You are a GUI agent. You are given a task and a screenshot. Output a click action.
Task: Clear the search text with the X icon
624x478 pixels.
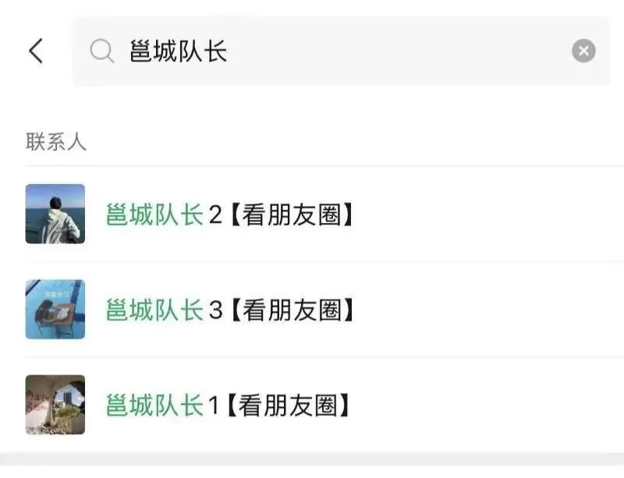583,51
